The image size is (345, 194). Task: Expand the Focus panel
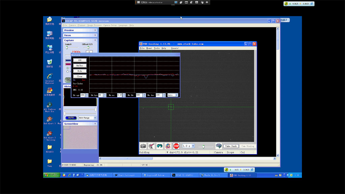[x=95, y=35]
